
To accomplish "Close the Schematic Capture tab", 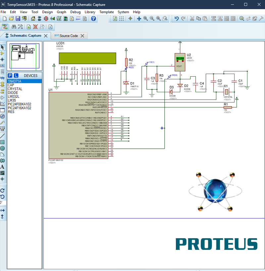I will 46,36.
